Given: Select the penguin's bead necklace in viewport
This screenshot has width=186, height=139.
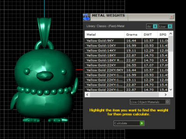Looking at the screenshot, I should pyautogui.click(x=44, y=91).
